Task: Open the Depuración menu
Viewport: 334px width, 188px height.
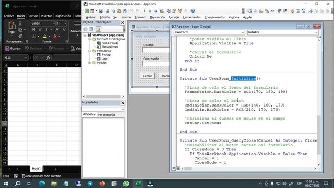Action: (x=158, y=17)
